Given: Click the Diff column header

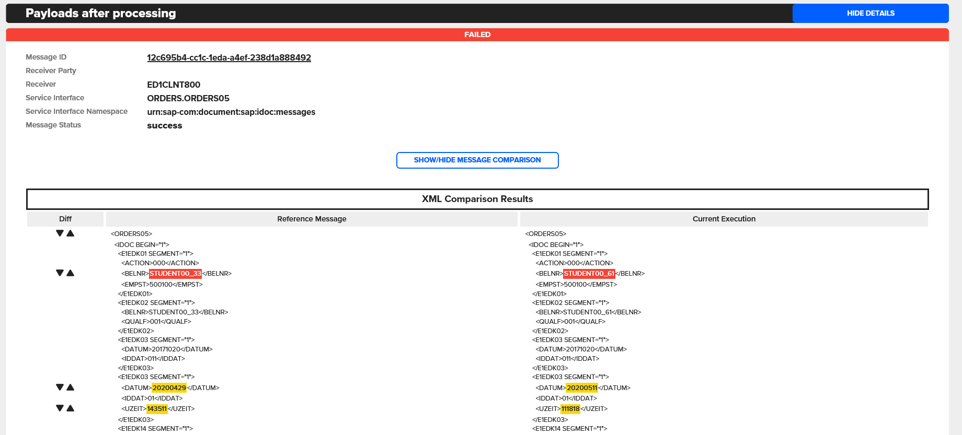Looking at the screenshot, I should click(65, 219).
